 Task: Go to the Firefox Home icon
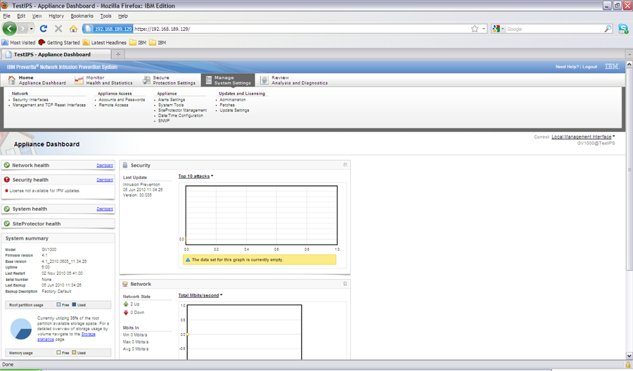click(73, 29)
